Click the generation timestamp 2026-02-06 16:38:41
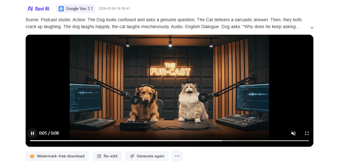 [114, 9]
